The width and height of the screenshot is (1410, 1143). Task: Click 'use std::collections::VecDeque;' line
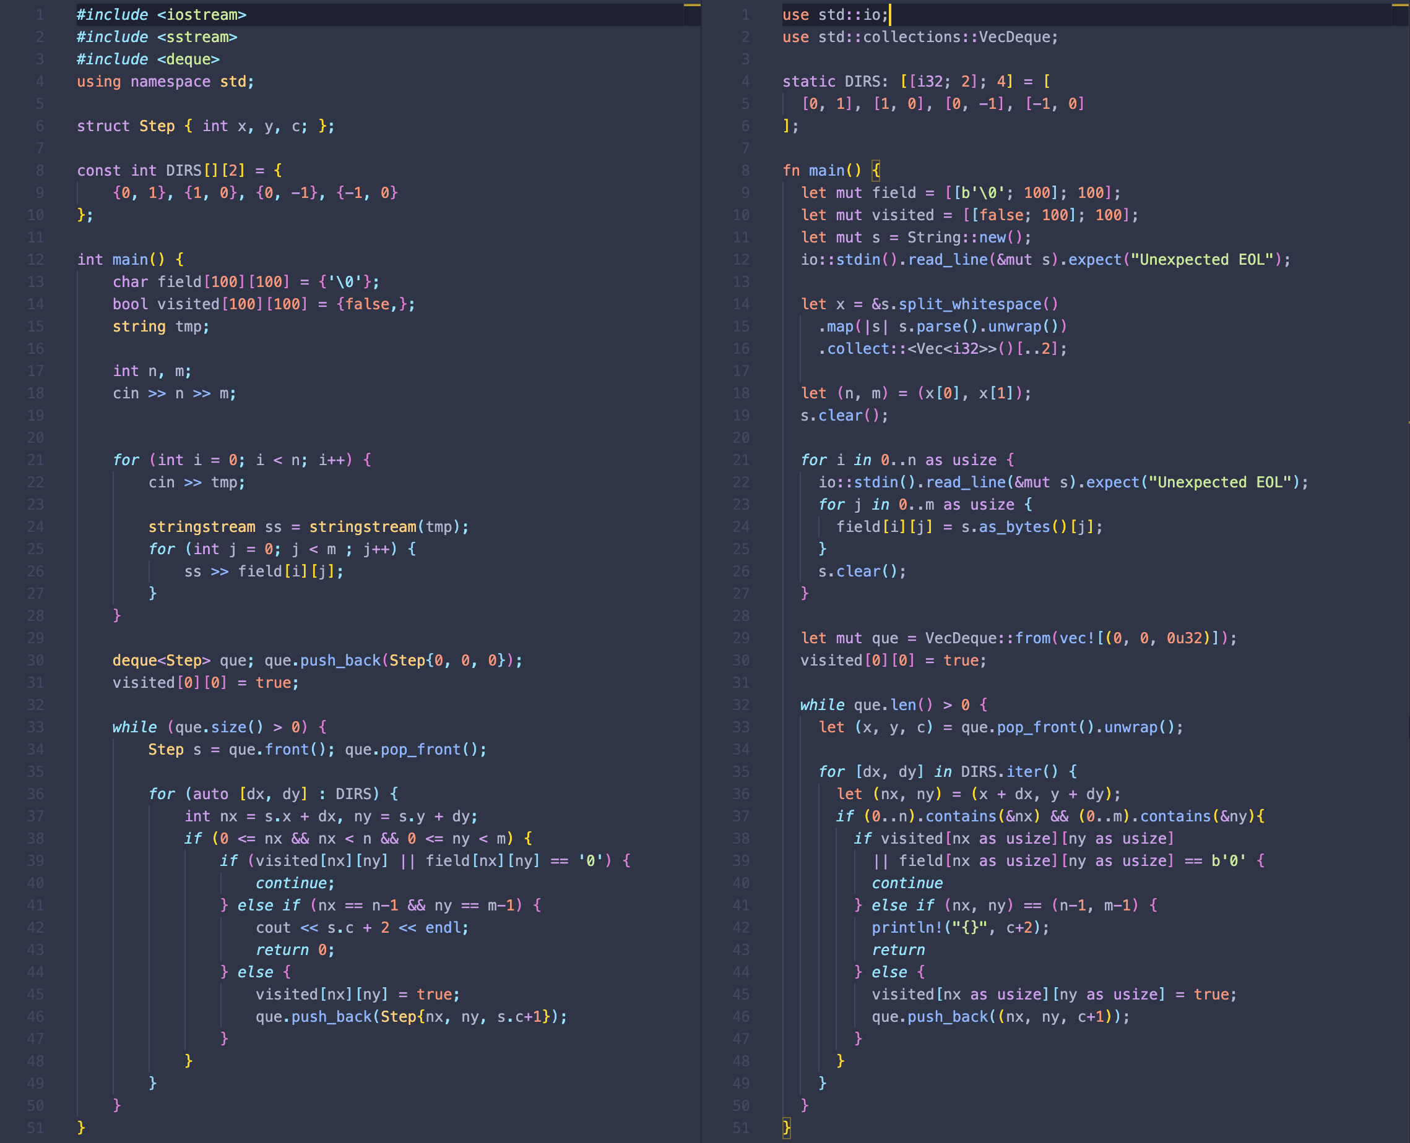[919, 37]
